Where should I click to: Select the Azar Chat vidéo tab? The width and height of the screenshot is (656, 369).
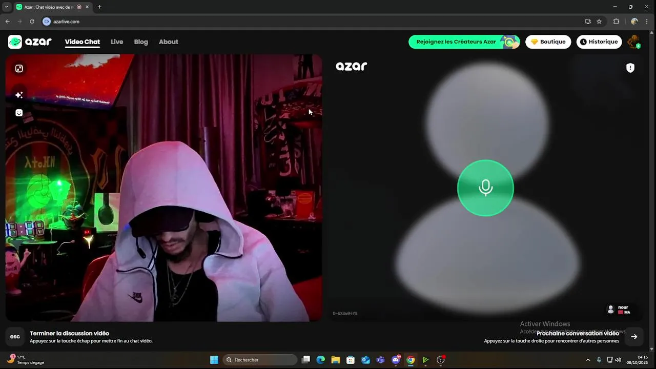tap(49, 7)
